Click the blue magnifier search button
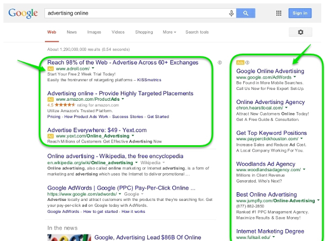Screen dimensions: 325x241 point(245,13)
